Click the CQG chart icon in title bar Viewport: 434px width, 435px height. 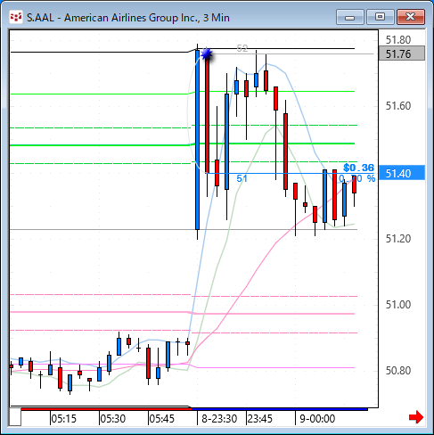pos(16,18)
